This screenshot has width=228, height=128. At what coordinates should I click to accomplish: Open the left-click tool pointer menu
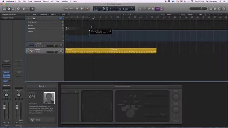click(x=124, y=15)
